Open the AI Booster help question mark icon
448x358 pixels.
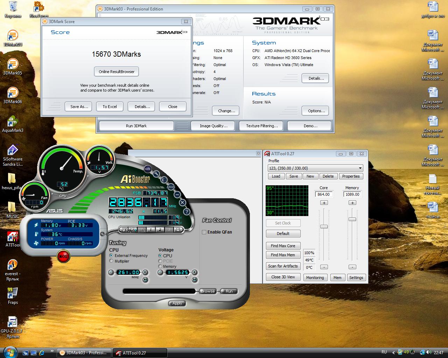[x=187, y=212]
